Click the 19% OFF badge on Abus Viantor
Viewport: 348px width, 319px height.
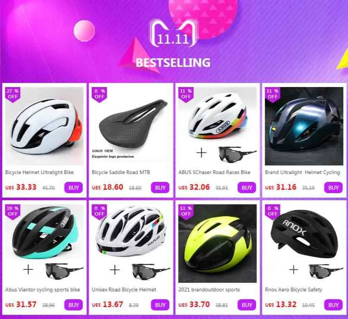[x=13, y=212]
